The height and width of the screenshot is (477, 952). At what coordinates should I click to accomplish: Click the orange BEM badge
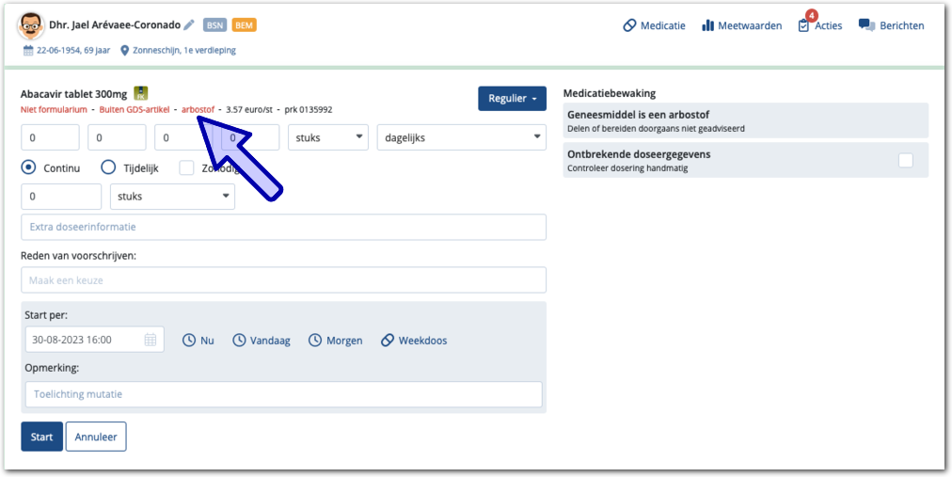244,25
